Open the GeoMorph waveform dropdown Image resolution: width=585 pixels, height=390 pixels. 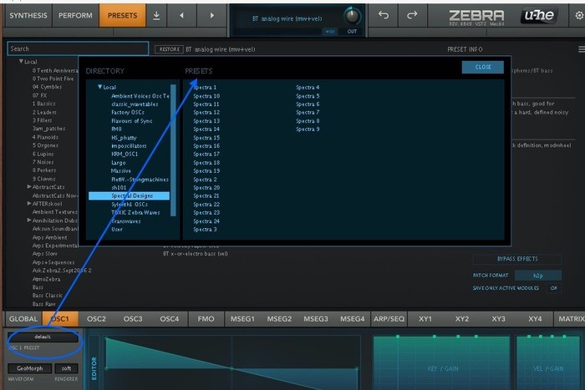click(29, 368)
